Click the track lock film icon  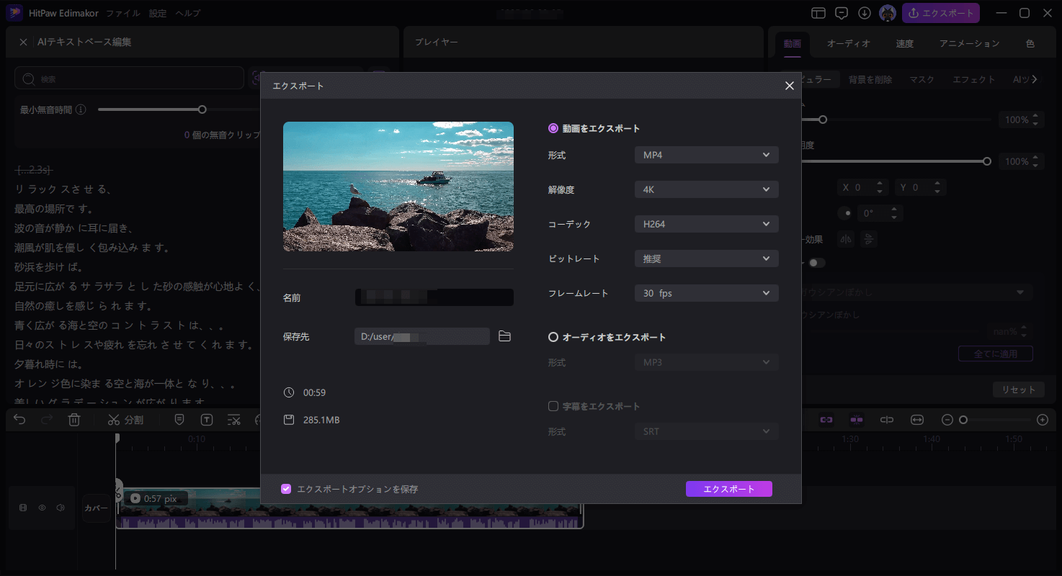click(x=23, y=508)
